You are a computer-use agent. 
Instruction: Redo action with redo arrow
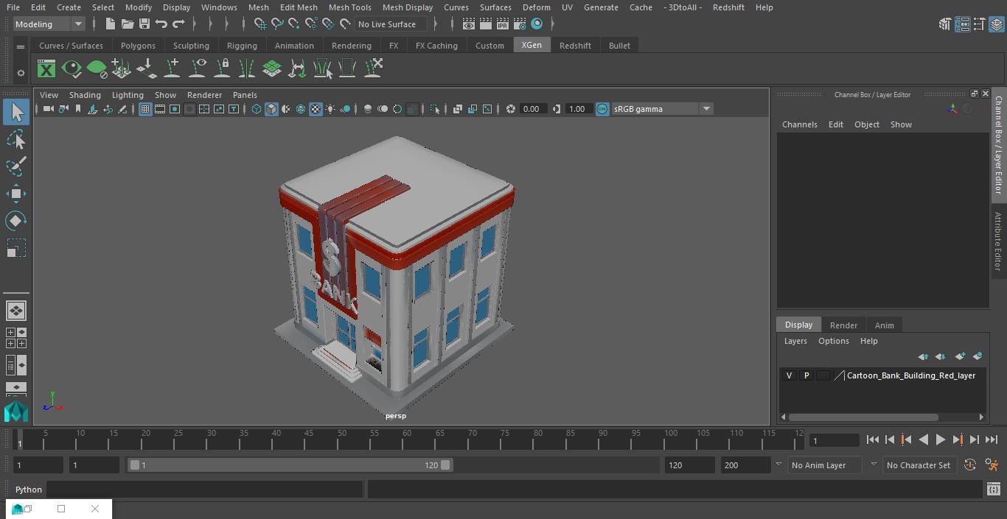click(178, 24)
